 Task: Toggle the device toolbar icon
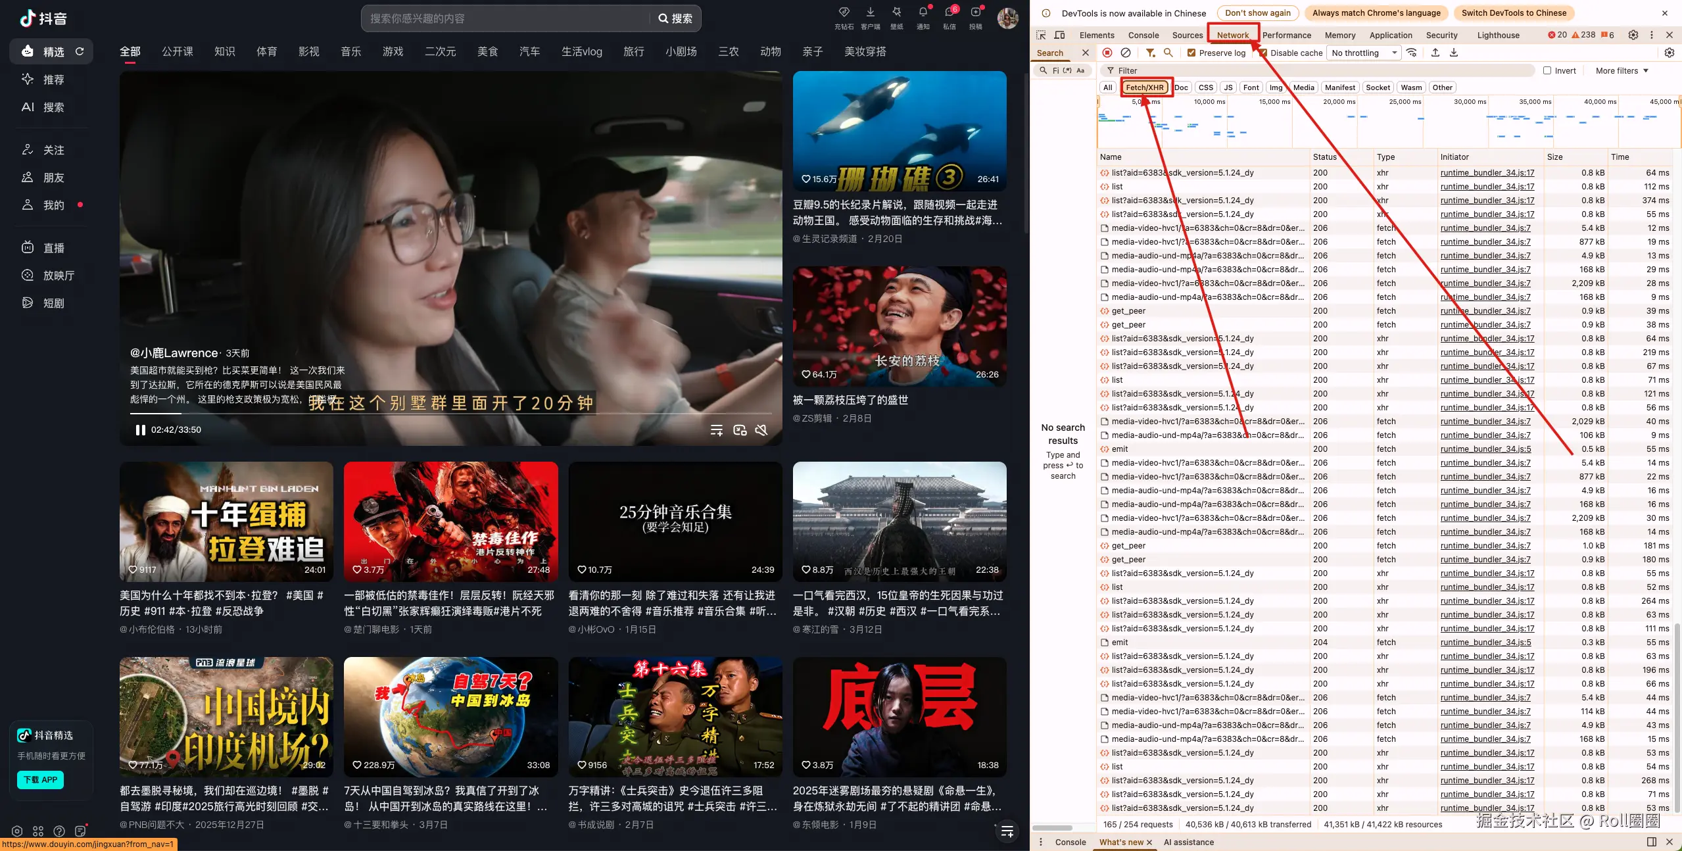[x=1059, y=35]
